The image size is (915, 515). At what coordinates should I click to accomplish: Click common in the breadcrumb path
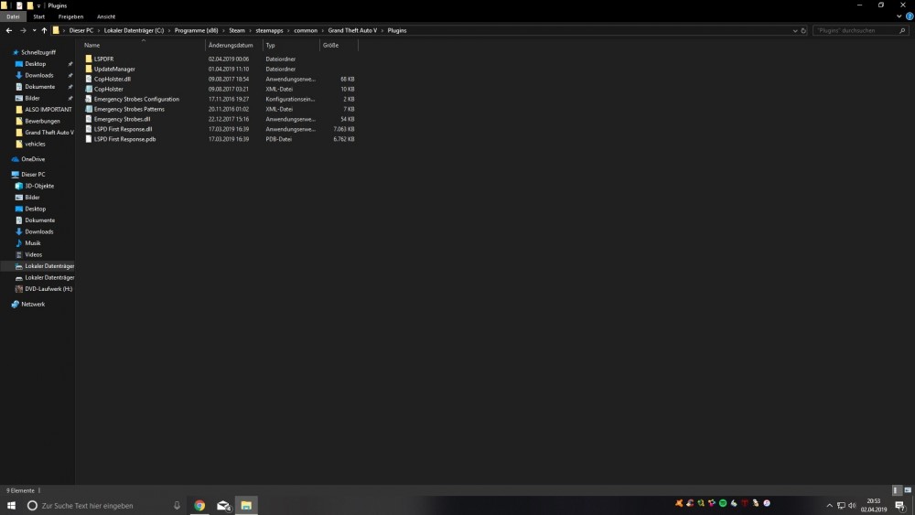[306, 30]
